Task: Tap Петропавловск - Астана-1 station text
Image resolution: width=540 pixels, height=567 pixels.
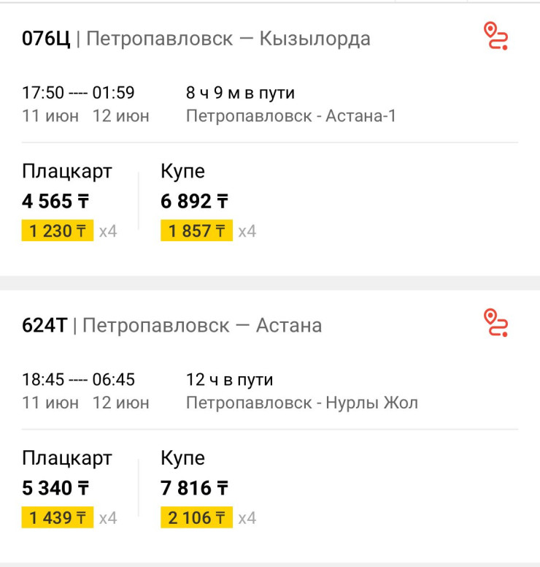Action: click(x=291, y=116)
